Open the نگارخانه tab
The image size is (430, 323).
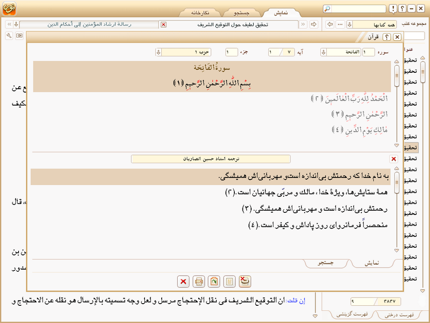coord(200,12)
